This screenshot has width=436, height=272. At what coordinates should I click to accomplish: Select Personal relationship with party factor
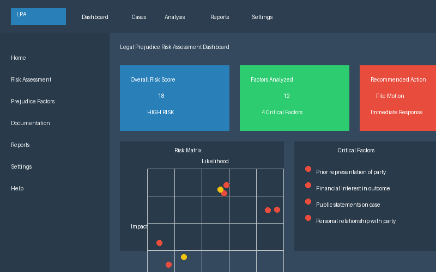(x=356, y=221)
